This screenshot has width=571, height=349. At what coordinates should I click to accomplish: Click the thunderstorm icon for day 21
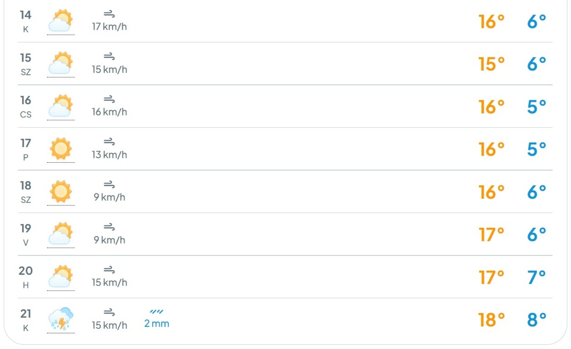(x=61, y=319)
